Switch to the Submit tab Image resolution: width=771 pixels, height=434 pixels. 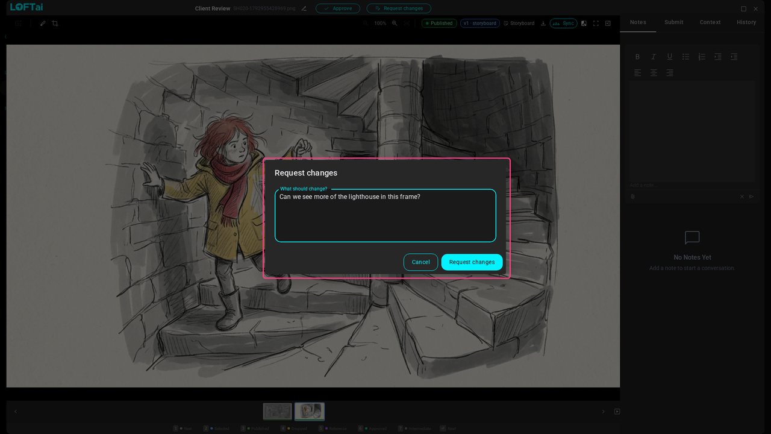click(674, 22)
